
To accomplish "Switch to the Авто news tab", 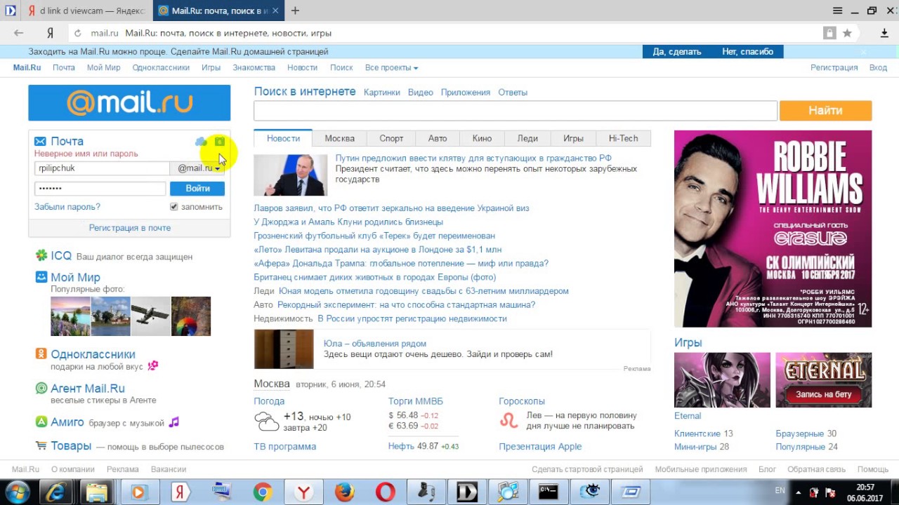I will click(x=438, y=138).
